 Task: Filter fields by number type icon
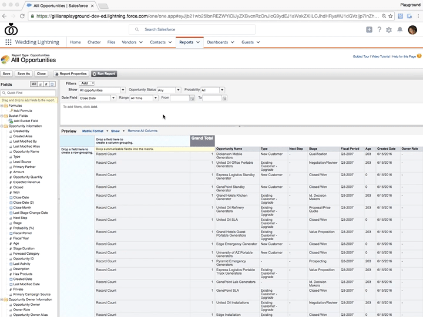pyautogui.click(x=46, y=84)
